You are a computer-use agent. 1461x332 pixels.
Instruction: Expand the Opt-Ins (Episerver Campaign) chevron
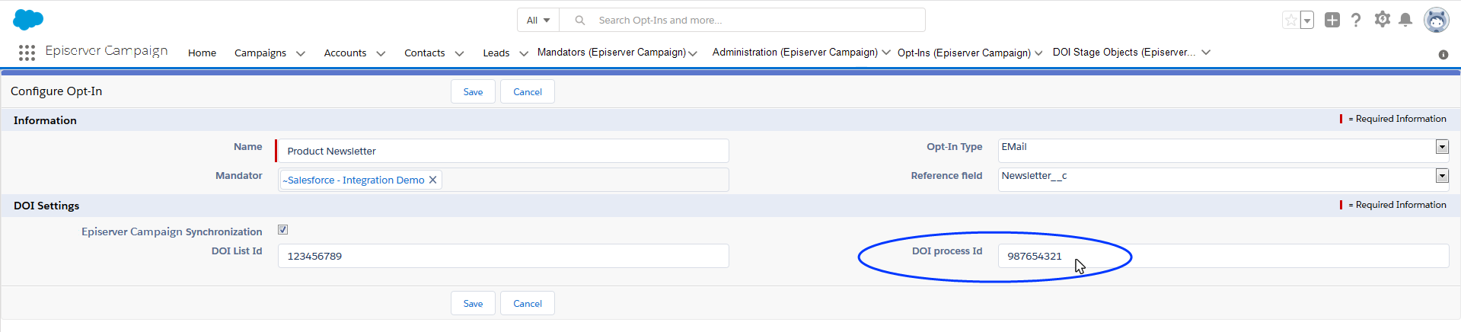click(x=1038, y=53)
